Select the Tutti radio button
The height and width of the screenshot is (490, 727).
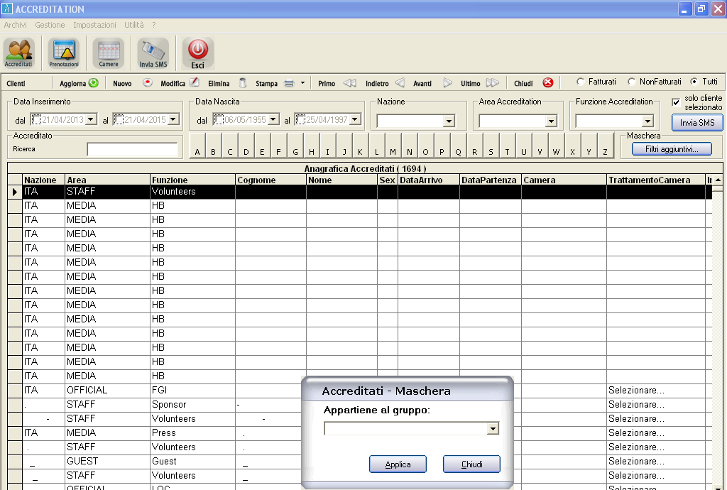694,82
